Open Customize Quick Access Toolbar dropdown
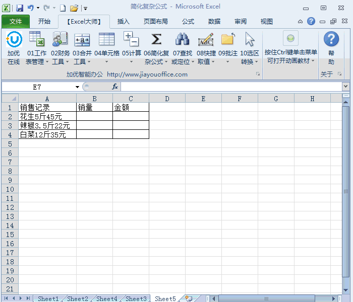This screenshot has width=353, height=302. [x=86, y=9]
